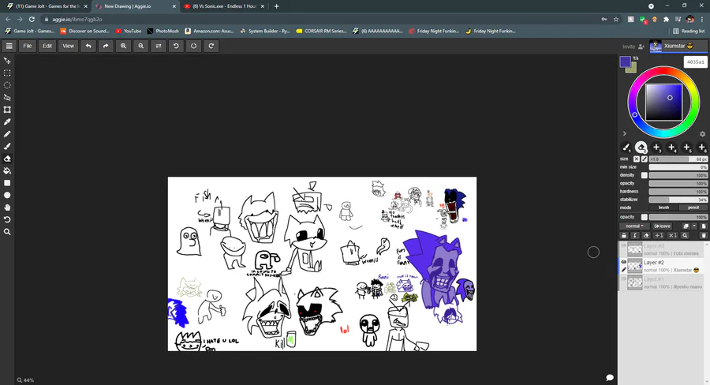Screen dimensions: 710x385
Task: Toggle size pressure brush icon
Action: pyautogui.click(x=644, y=159)
